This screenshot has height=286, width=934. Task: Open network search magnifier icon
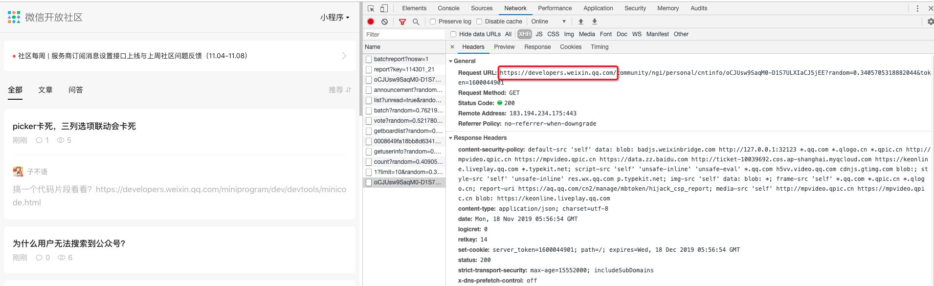coord(416,22)
